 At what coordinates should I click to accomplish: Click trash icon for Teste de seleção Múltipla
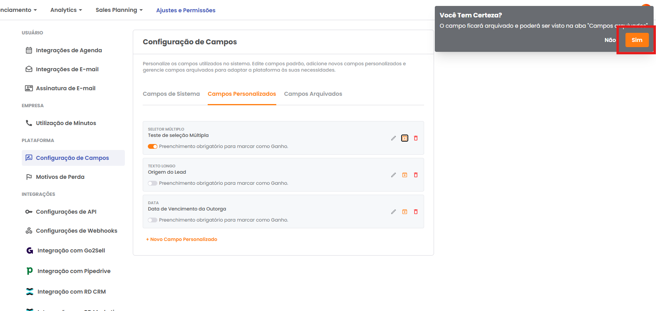(x=415, y=138)
